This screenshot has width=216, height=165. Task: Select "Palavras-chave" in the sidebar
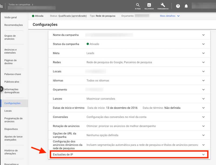(x=12, y=74)
